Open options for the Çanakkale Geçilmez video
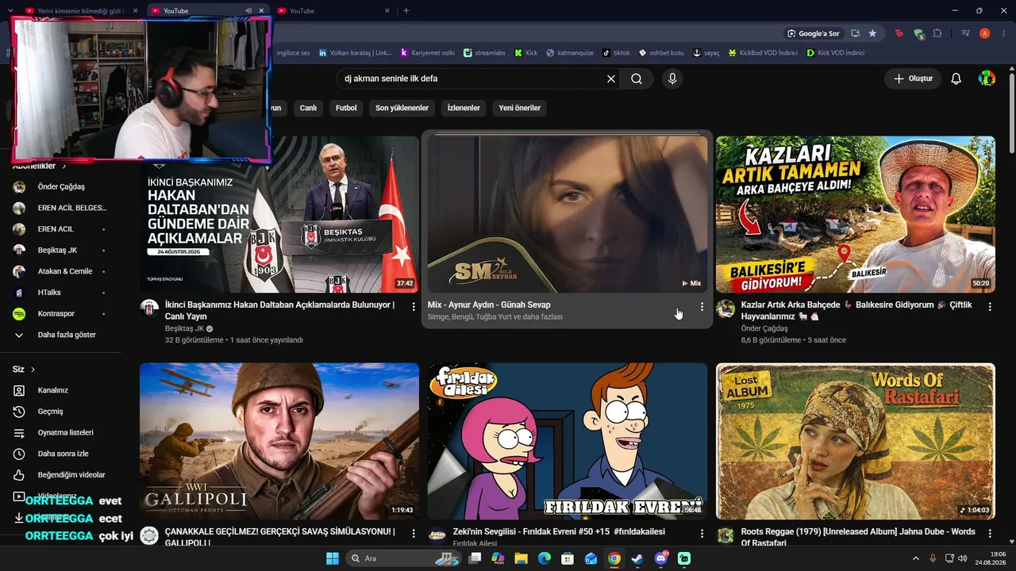 click(414, 534)
